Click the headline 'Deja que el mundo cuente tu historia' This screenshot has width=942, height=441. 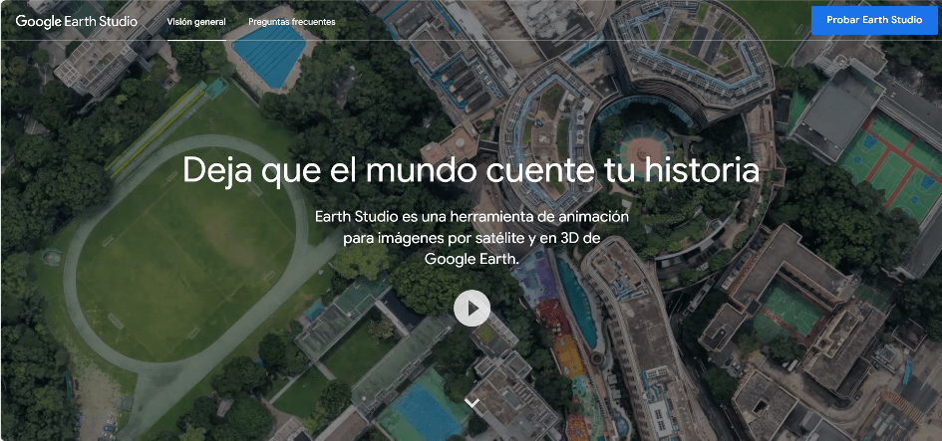[471, 169]
